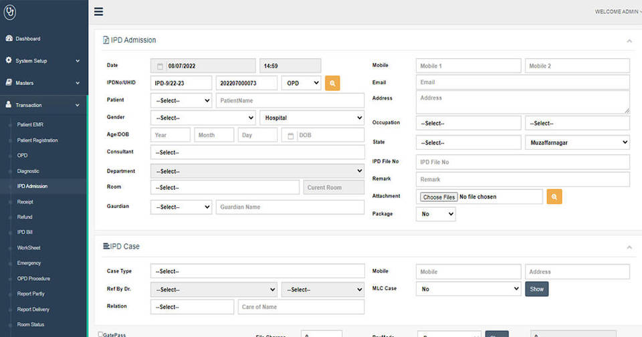
Task: Click the Show button
Action: coord(536,289)
